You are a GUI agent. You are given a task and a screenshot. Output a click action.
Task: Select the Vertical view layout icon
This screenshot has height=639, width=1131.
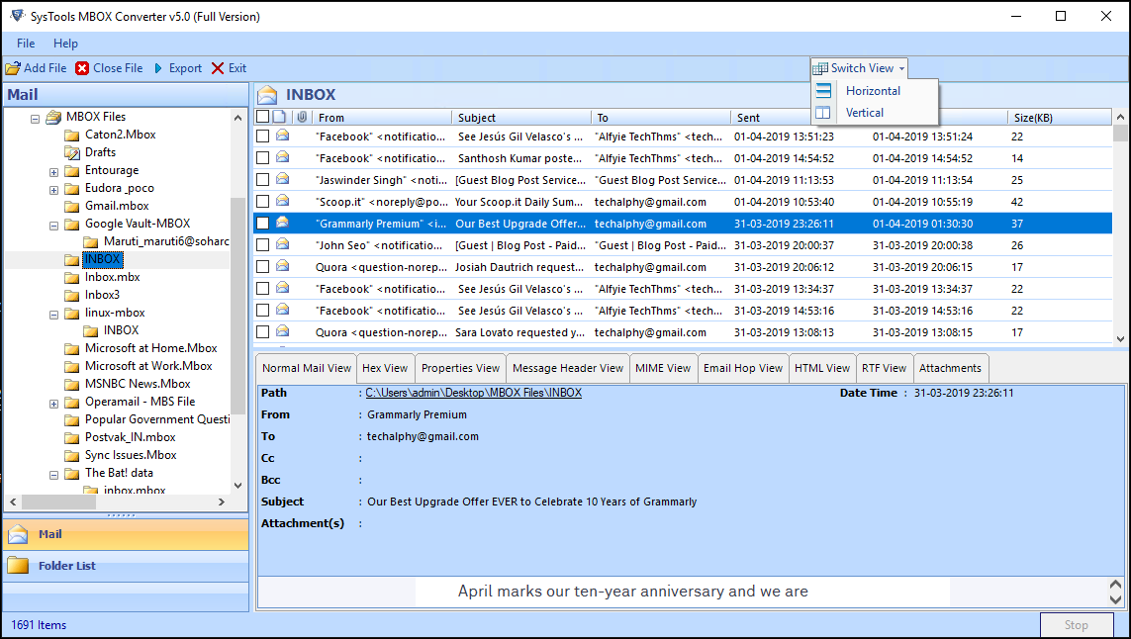click(x=823, y=113)
